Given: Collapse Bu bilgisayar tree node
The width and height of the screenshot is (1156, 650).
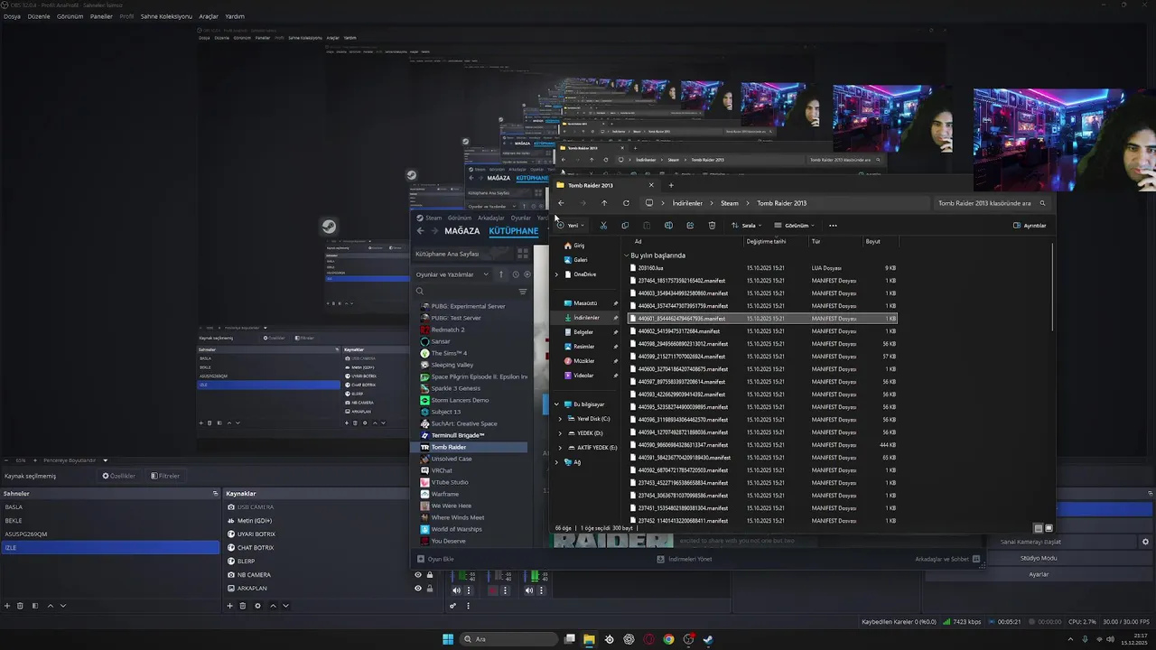Looking at the screenshot, I should coord(556,404).
